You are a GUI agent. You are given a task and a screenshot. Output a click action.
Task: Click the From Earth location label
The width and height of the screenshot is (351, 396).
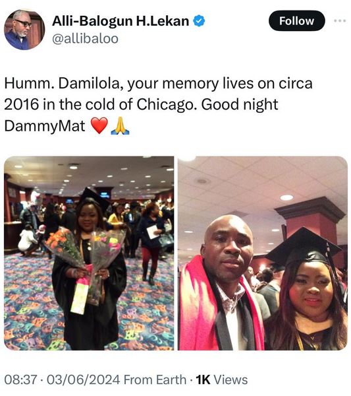[155, 379]
